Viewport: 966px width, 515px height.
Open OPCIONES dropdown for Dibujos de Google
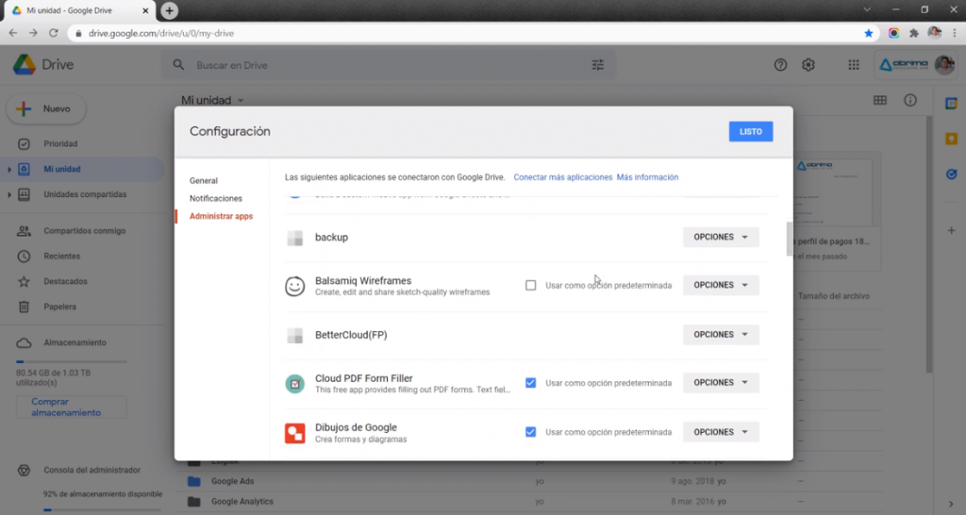click(x=721, y=432)
